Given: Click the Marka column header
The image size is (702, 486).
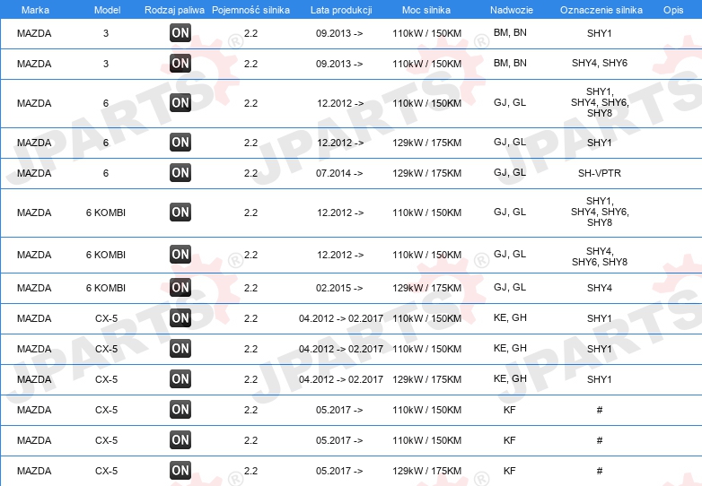Looking at the screenshot, I should click(35, 10).
